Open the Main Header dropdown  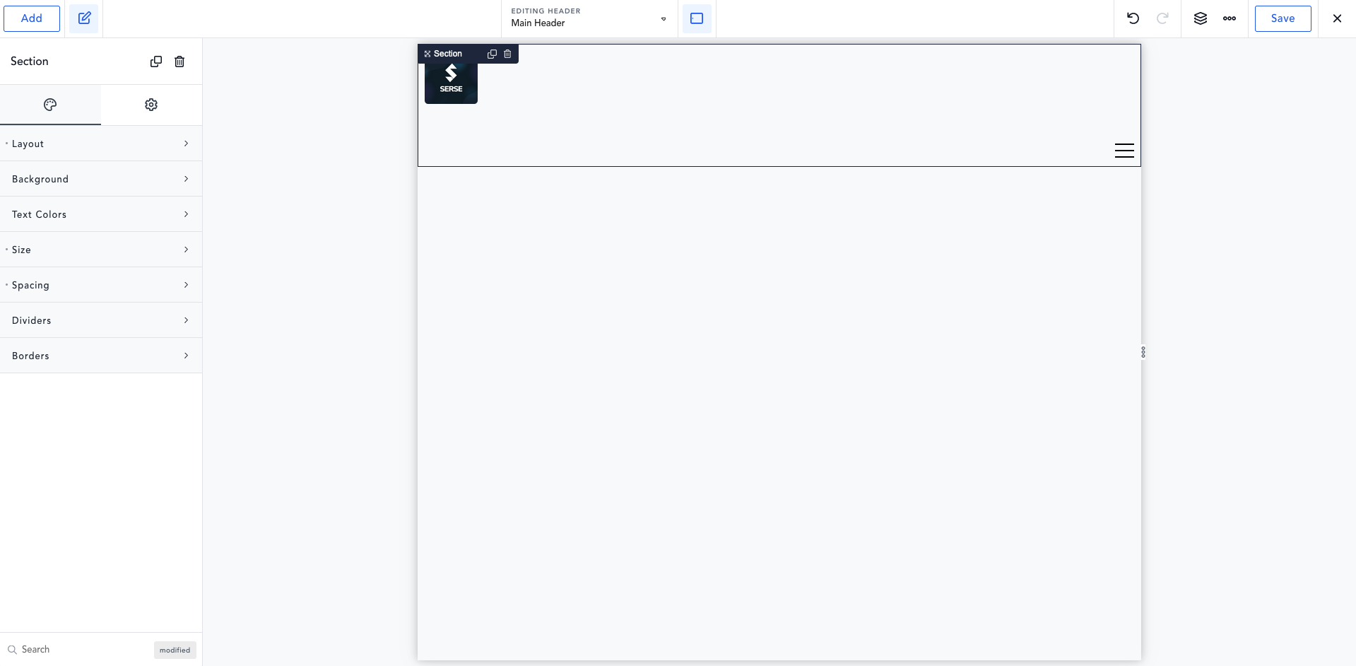663,19
